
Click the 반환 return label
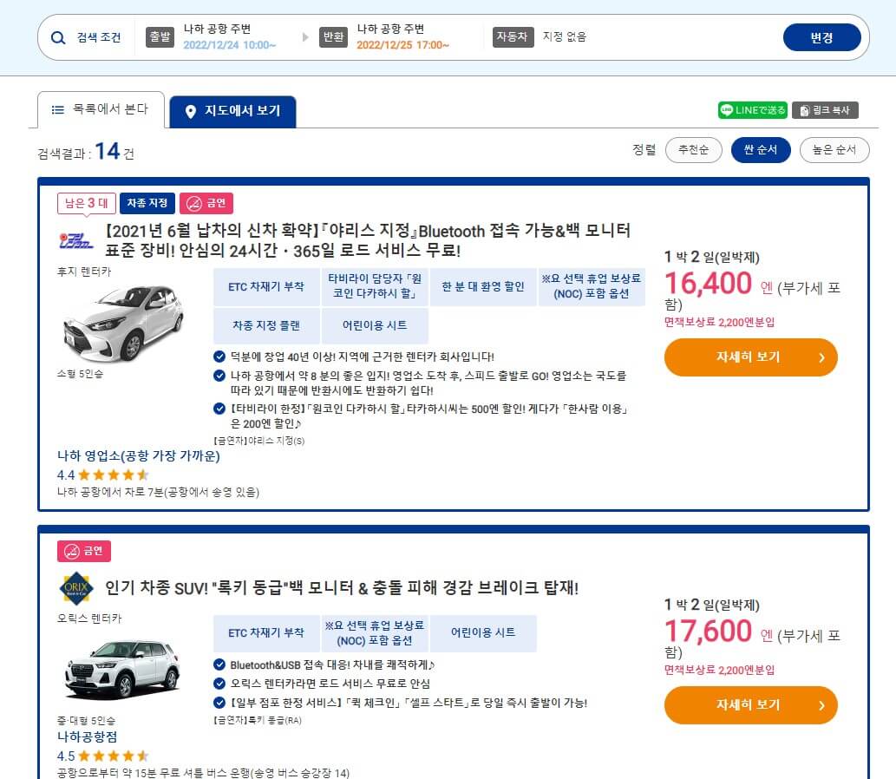(x=333, y=37)
